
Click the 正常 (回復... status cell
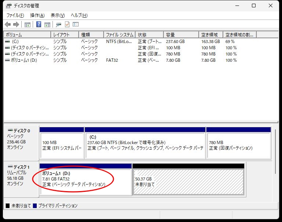(149, 54)
